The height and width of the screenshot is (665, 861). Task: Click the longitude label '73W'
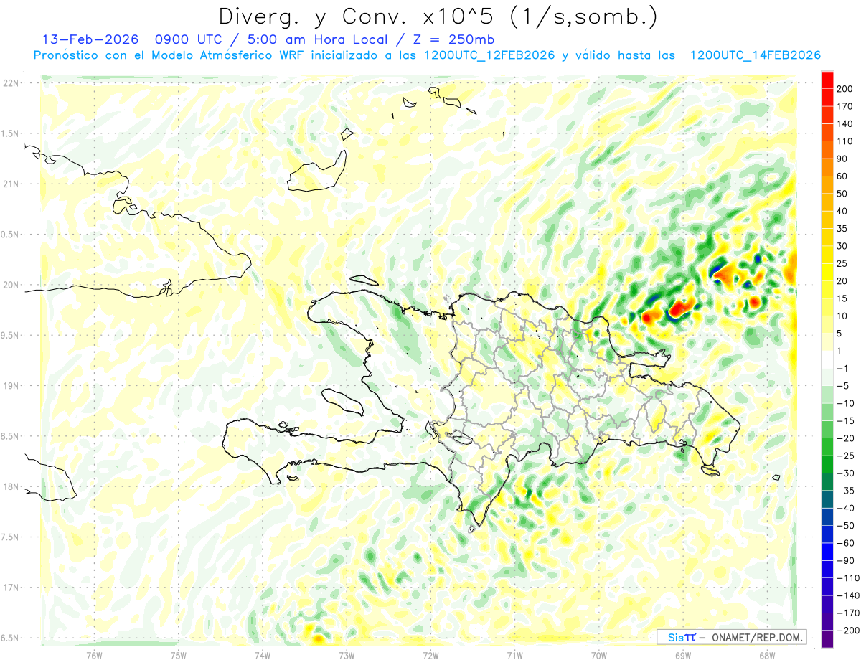click(346, 654)
